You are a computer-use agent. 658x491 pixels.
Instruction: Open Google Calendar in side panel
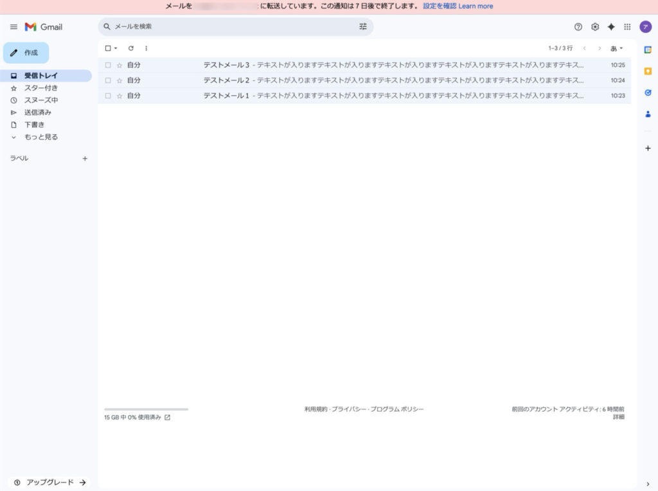pos(648,51)
